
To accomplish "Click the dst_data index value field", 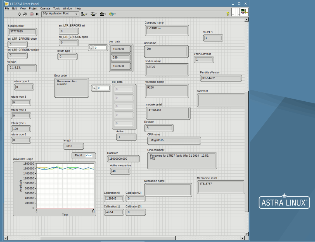I will 103,88.
